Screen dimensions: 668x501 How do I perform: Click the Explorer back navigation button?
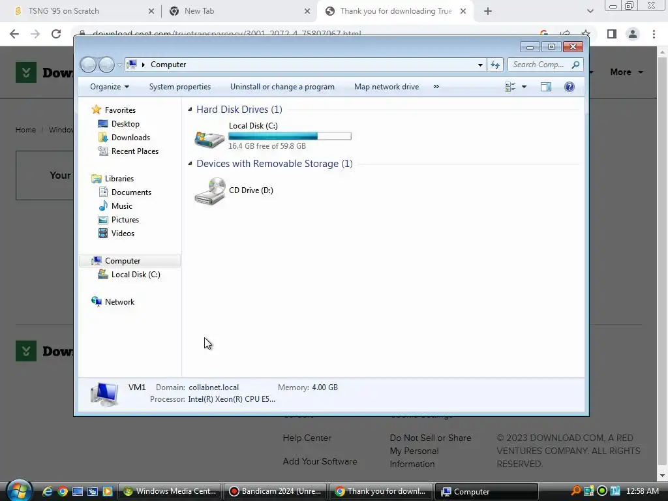point(88,65)
